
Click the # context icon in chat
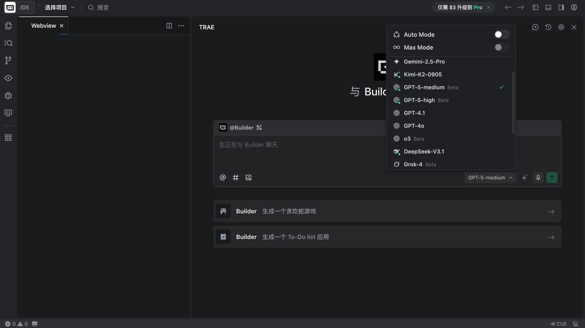[x=236, y=178]
